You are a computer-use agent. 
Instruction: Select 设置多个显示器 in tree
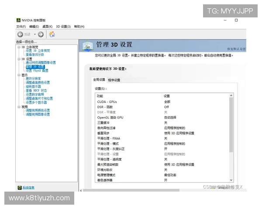pyautogui.click(x=36, y=102)
